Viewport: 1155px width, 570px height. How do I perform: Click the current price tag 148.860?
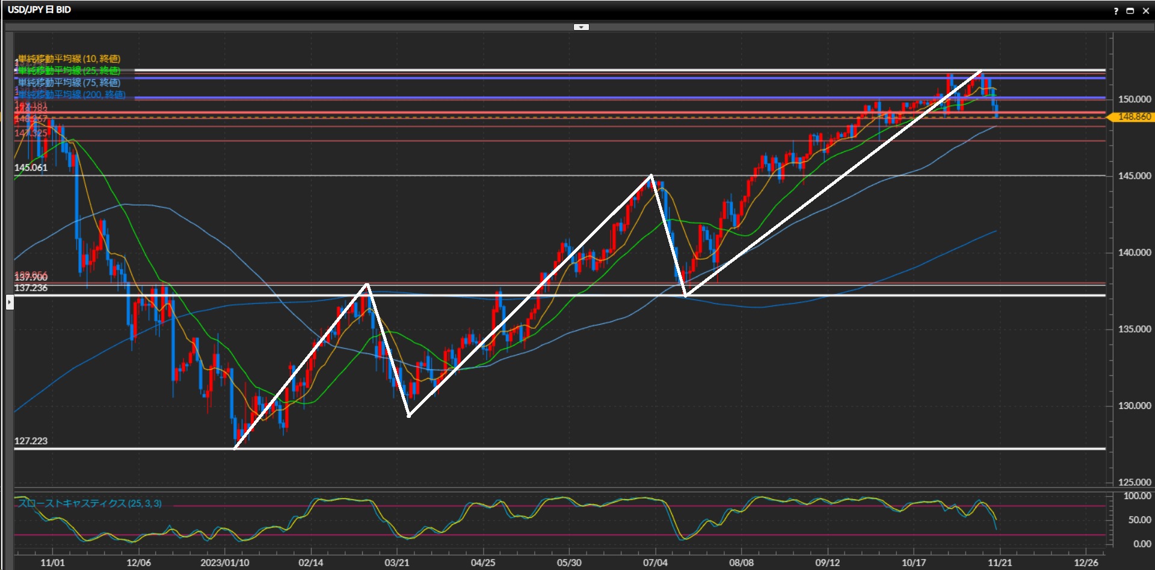pyautogui.click(x=1133, y=117)
